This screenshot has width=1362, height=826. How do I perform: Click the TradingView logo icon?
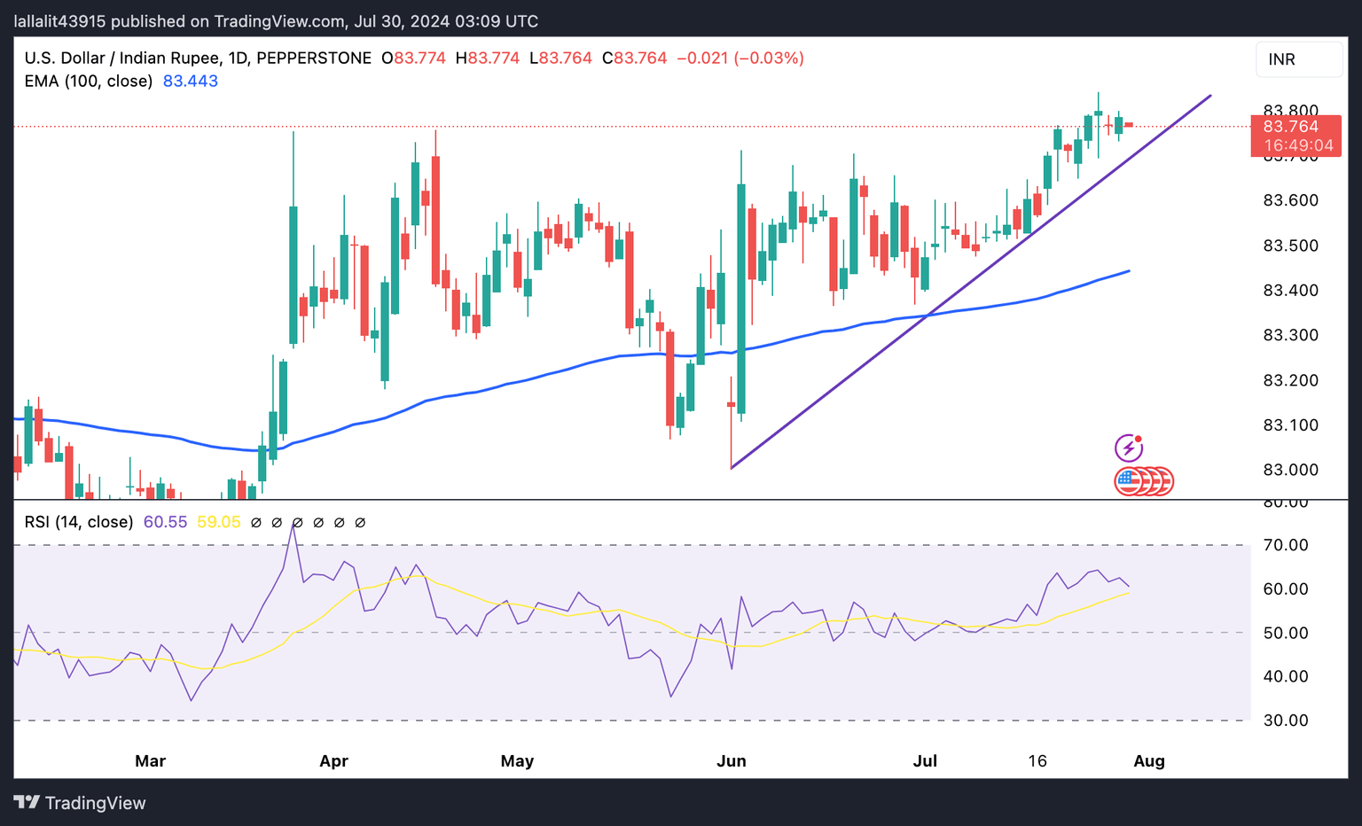click(27, 803)
